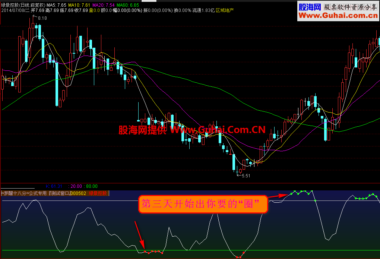The width and height of the screenshot is (380, 259).
Task: Click the closing price 收7.69
Action: click(x=81, y=10)
